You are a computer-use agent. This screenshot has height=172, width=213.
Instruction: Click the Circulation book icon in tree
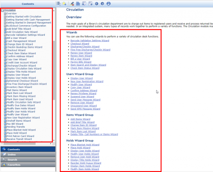3,10
